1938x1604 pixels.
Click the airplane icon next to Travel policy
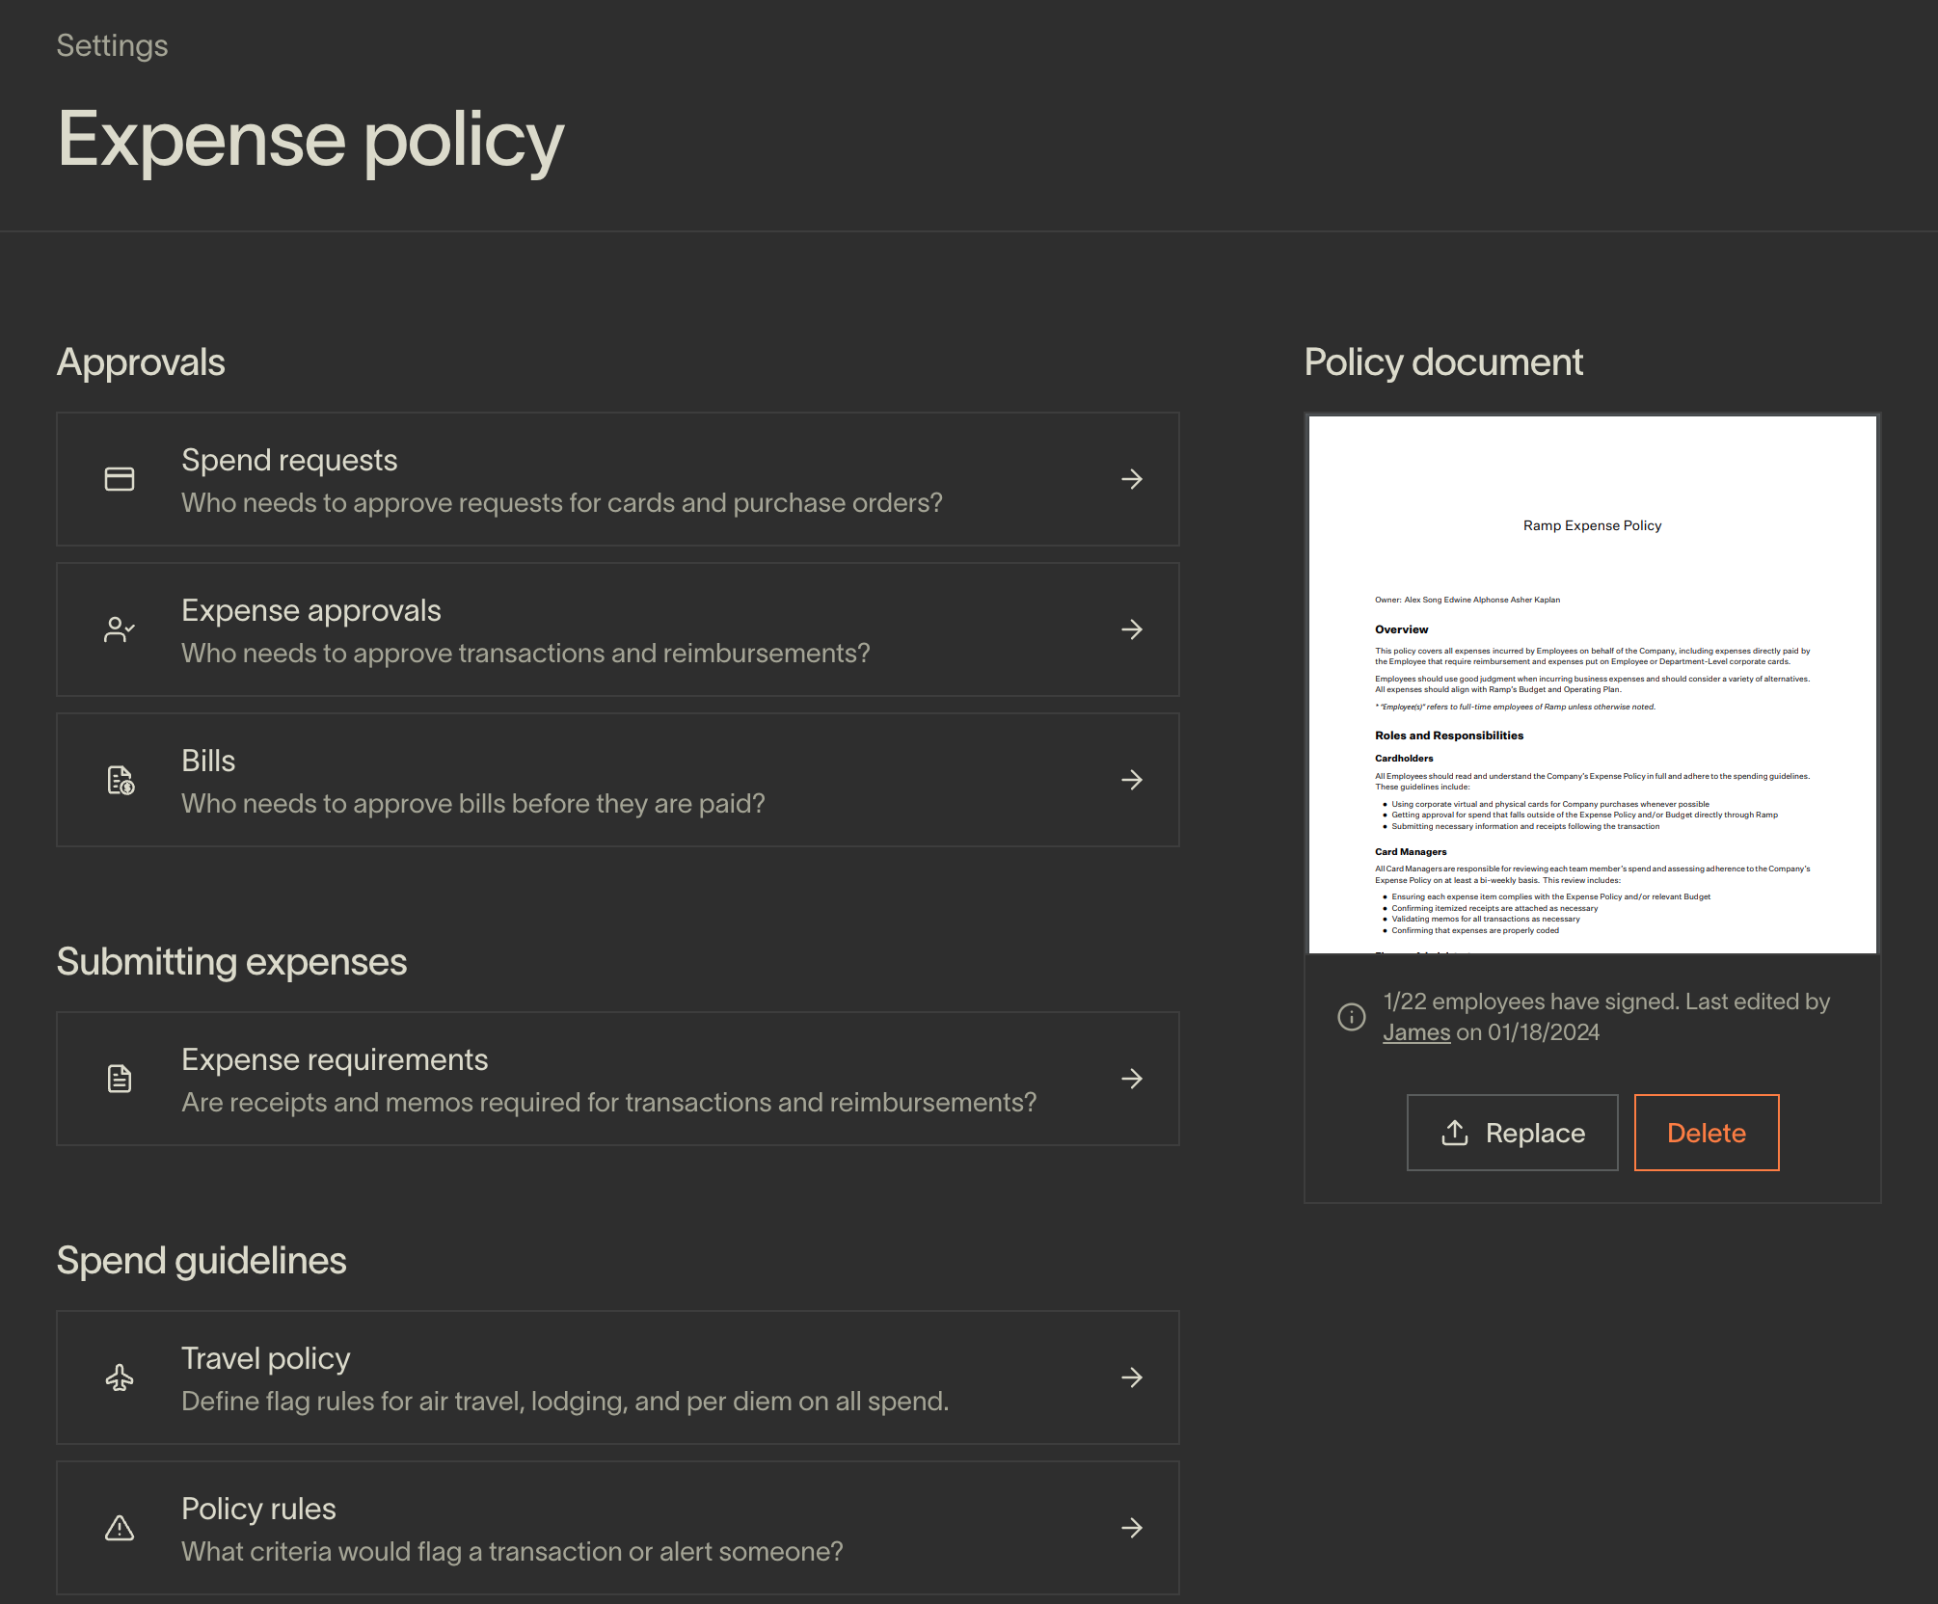click(x=119, y=1378)
